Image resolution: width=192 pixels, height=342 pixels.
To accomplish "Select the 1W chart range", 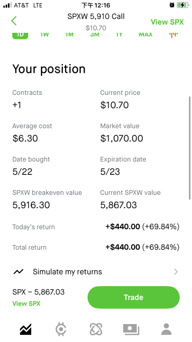I will (x=45, y=35).
